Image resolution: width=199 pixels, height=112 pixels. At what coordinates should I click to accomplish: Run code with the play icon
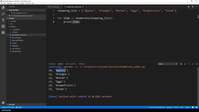[189, 7]
